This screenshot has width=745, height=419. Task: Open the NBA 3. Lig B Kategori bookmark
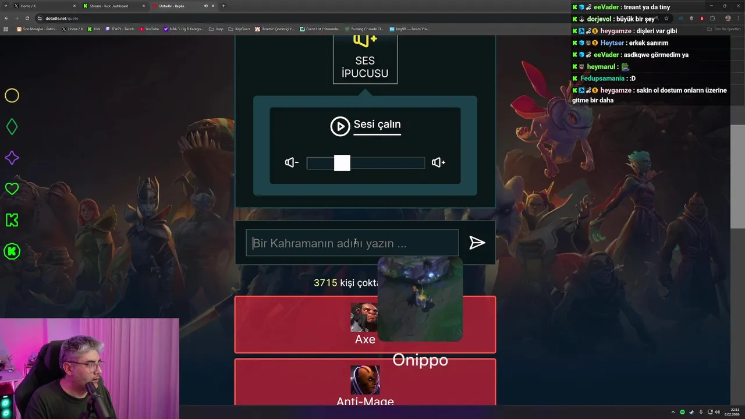click(x=183, y=29)
